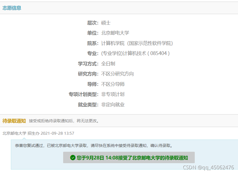
Task: Click the 研究方向 field label
Action: (88, 74)
